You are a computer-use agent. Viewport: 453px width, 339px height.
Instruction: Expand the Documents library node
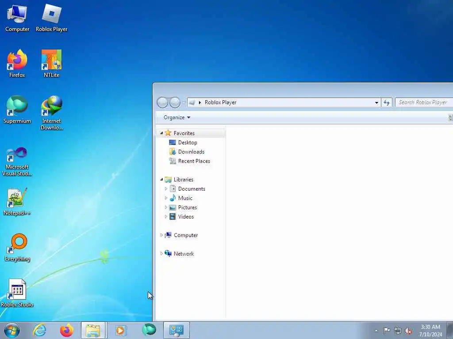166,189
